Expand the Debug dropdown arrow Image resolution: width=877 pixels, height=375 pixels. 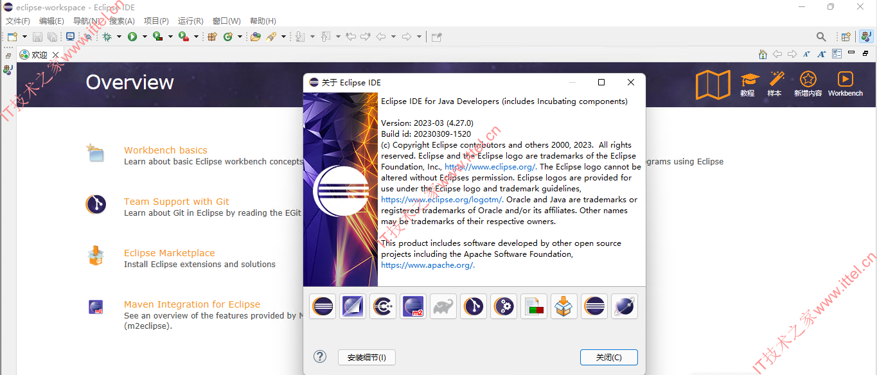coord(120,37)
